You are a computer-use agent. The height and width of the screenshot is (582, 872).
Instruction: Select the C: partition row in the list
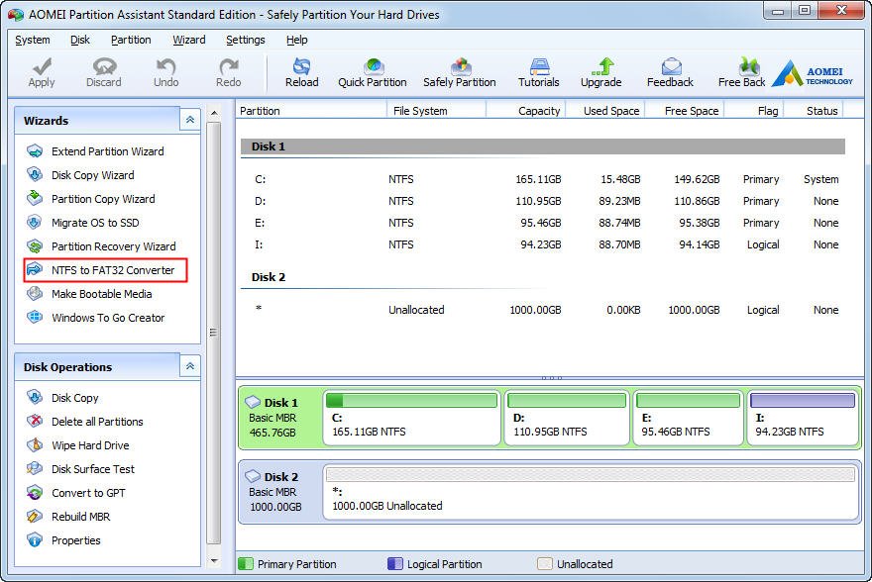point(540,179)
